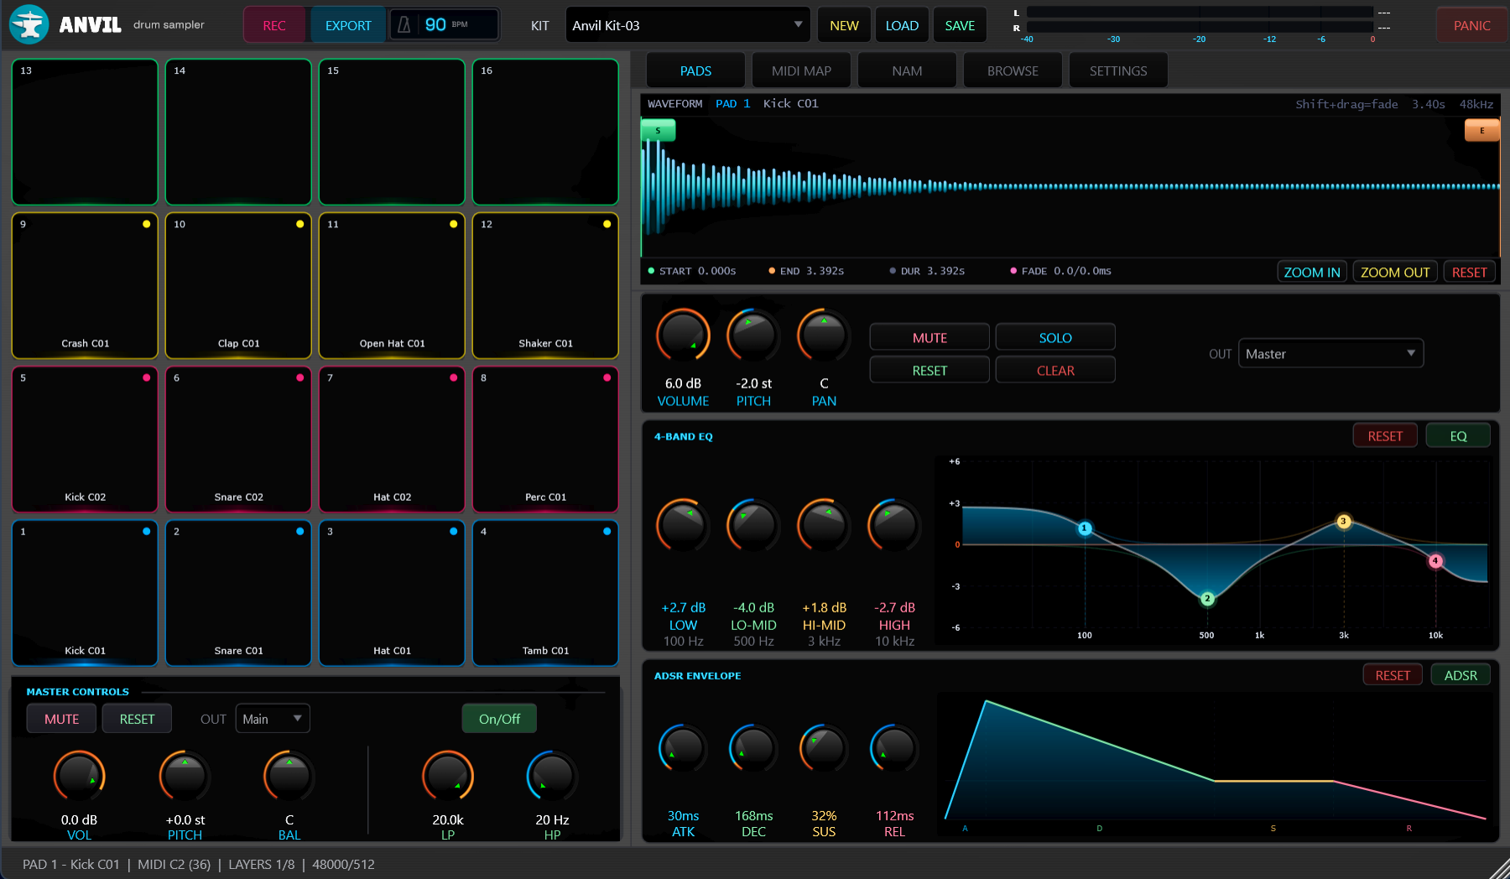Switch to the BROWSE tab
Screen dimensions: 1510x879
click(x=1013, y=70)
